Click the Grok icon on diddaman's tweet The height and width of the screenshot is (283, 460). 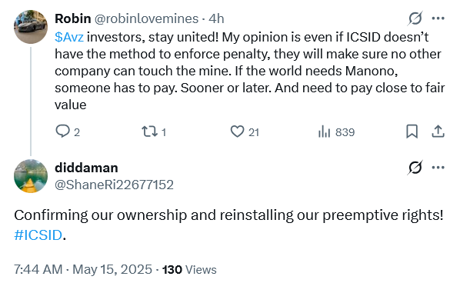pyautogui.click(x=415, y=168)
